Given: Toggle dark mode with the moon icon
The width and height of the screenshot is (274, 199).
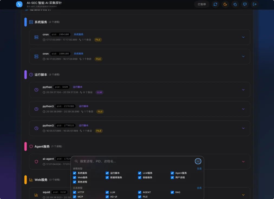Looking at the screenshot, I should [x=225, y=4].
